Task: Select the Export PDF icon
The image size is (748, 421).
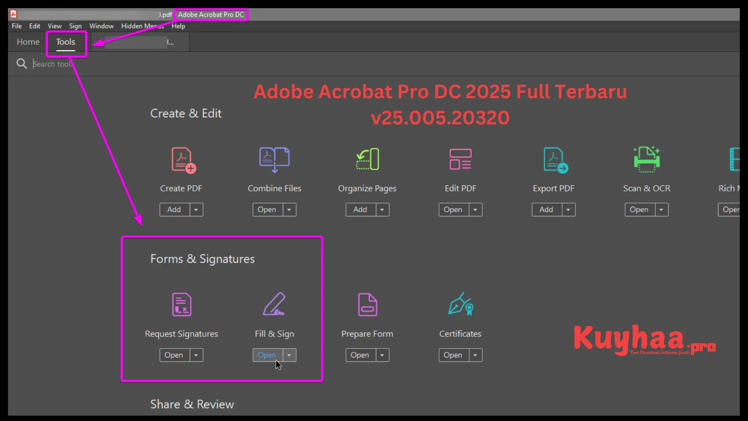Action: point(553,160)
